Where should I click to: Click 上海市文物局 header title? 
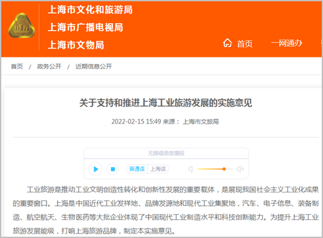point(76,45)
